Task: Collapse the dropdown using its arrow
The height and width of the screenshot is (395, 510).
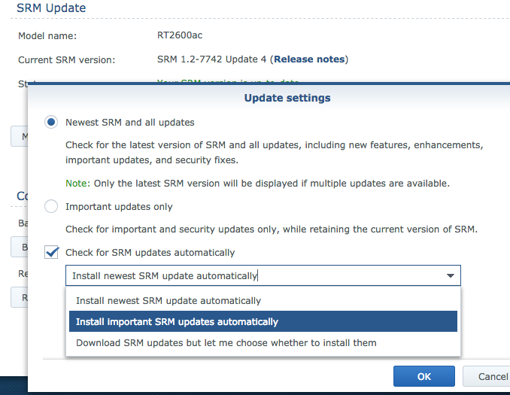Action: tap(450, 275)
